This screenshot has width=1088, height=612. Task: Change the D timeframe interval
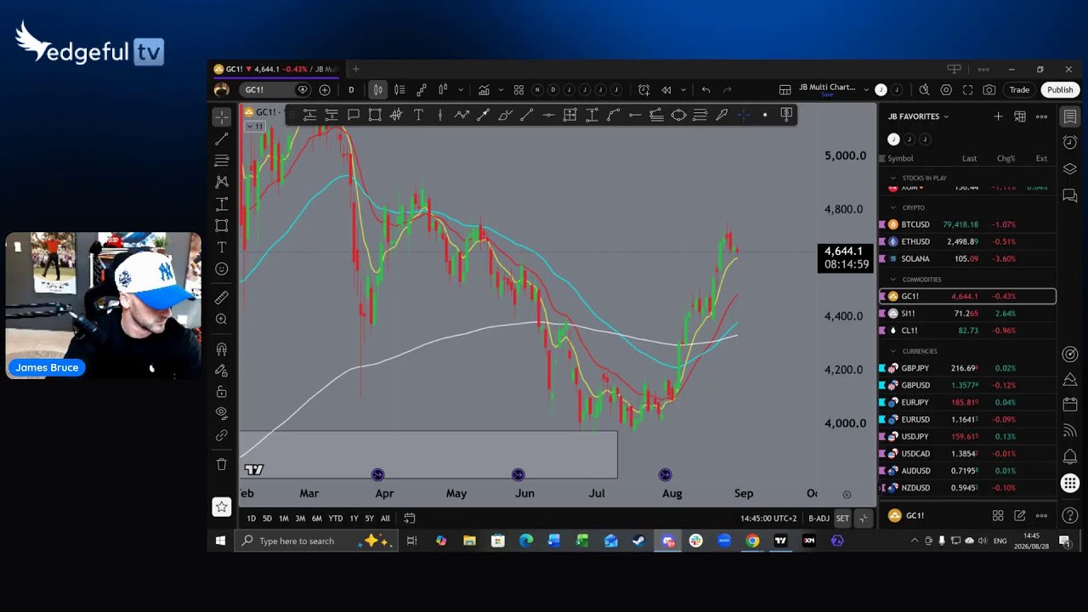pos(351,90)
